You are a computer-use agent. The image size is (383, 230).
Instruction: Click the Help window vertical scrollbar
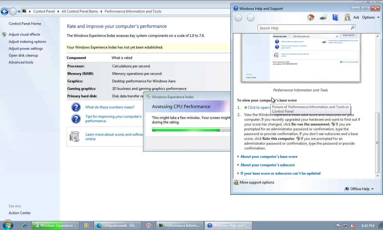[x=377, y=142]
